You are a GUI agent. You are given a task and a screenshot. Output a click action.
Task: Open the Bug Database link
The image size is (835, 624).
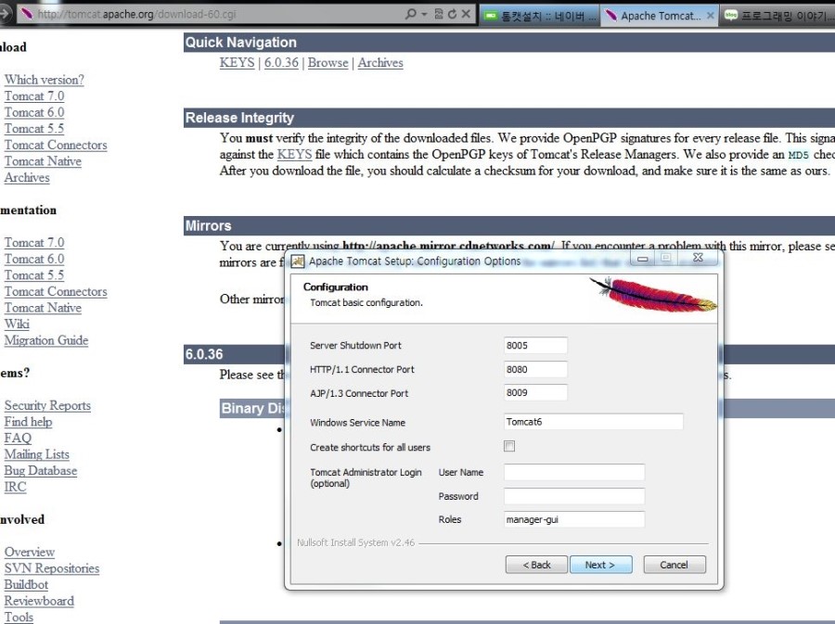click(41, 471)
